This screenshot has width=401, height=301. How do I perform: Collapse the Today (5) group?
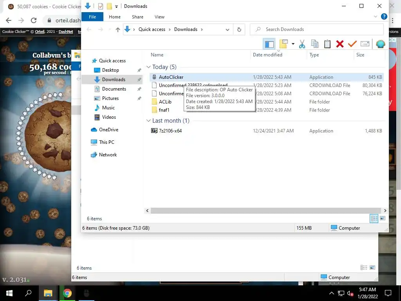(148, 67)
